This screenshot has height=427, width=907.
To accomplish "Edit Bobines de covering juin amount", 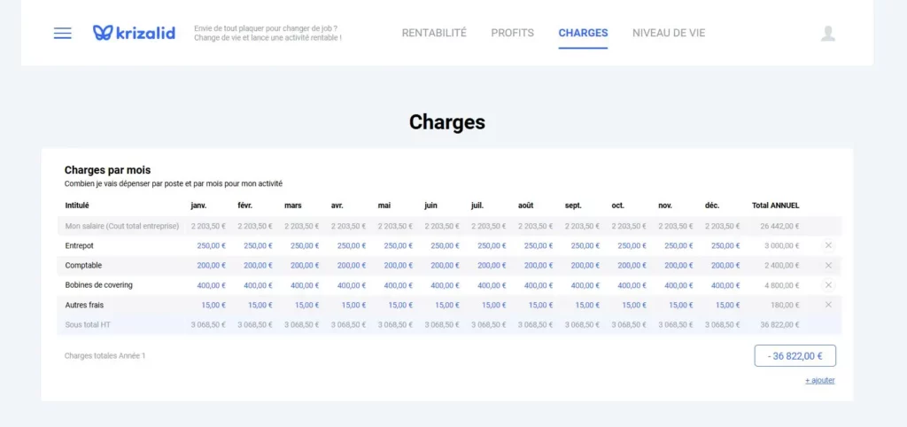I will (x=445, y=285).
